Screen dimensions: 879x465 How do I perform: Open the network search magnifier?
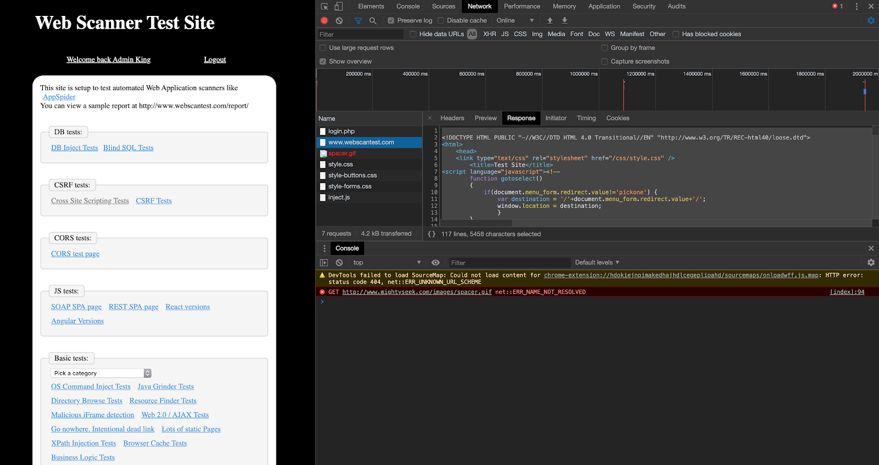click(373, 20)
